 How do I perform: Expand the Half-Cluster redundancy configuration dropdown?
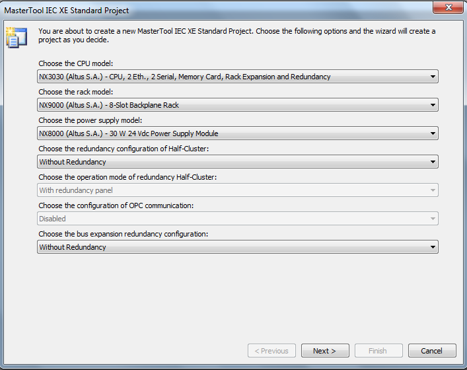tap(238, 162)
